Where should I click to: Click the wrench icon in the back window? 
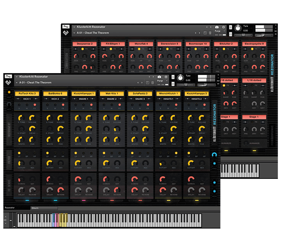coord(66,27)
